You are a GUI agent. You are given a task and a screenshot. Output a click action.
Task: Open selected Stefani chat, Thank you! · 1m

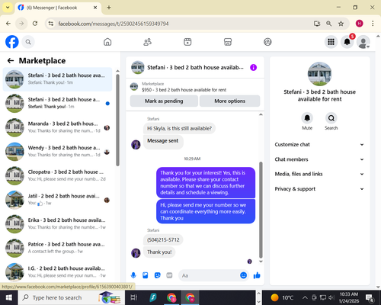[57, 79]
